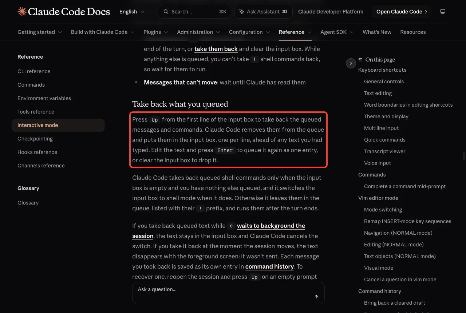466x313 pixels.
Task: Open the Tools reference page
Action: point(36,112)
